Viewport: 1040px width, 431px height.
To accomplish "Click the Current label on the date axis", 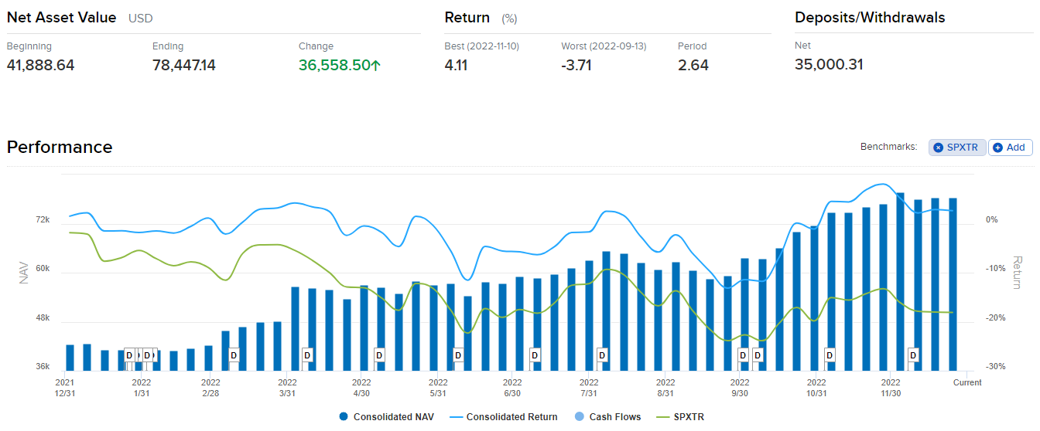I will click(967, 382).
